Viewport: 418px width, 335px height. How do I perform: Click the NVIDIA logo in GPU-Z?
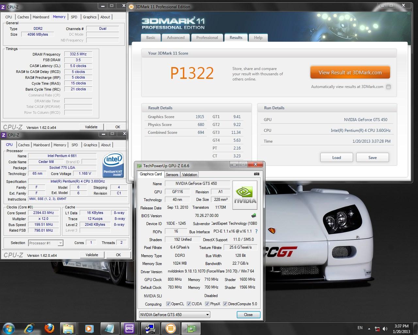tap(245, 195)
